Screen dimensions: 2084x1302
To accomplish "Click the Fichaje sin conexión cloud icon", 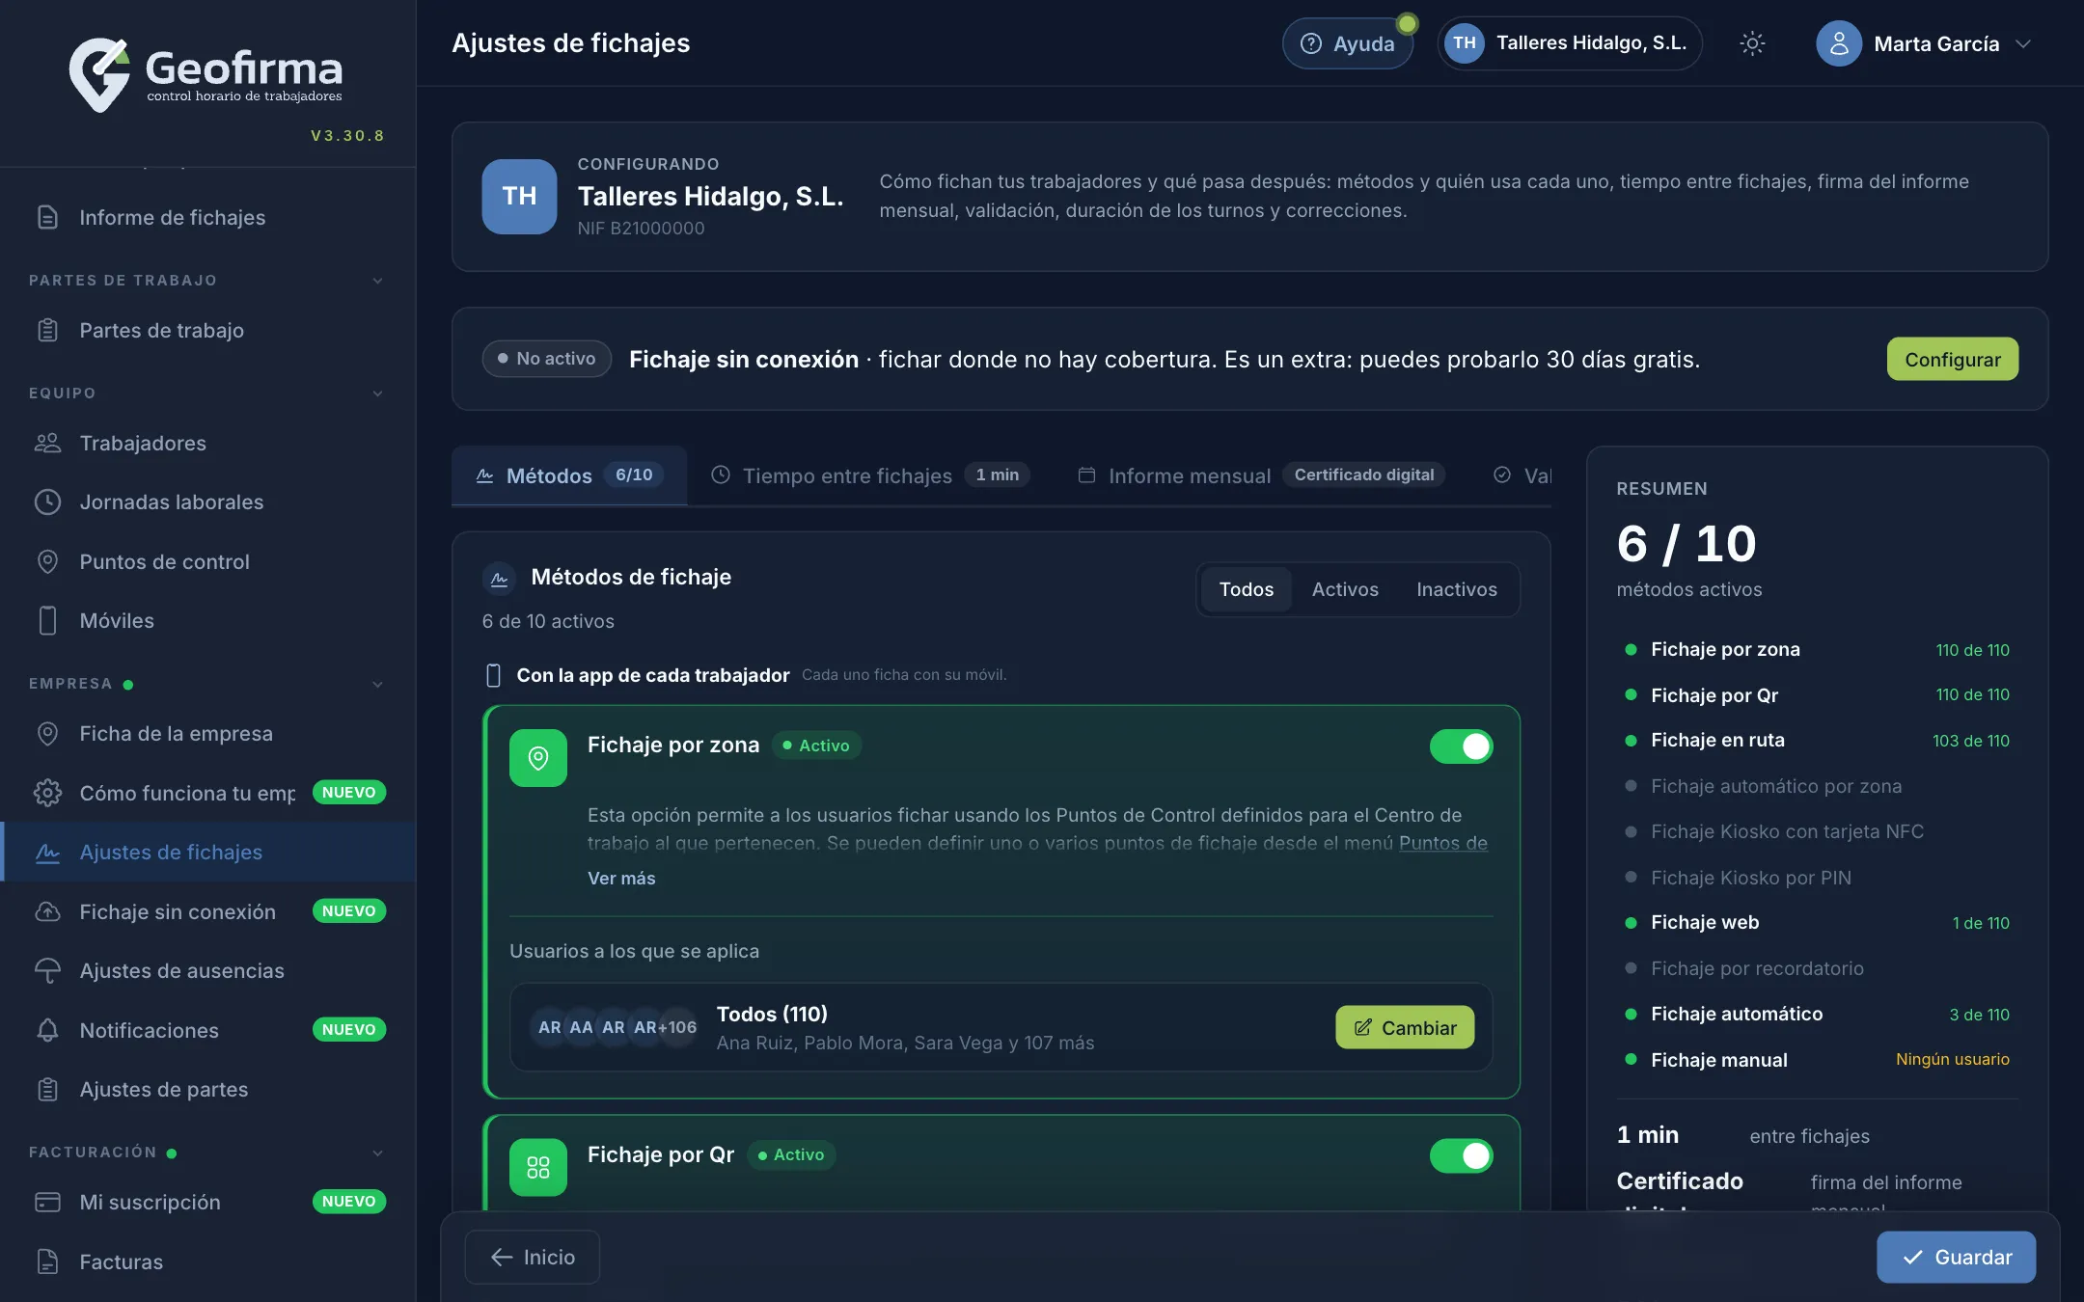I will [47, 911].
